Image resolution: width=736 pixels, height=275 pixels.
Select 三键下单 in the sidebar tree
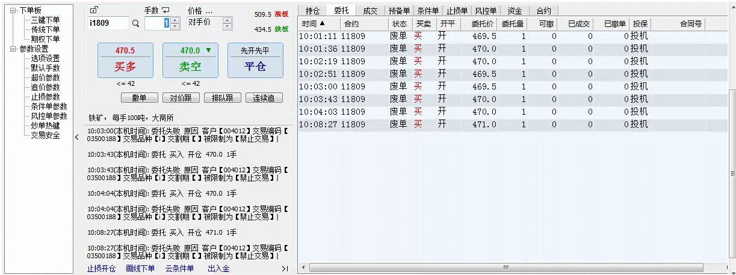click(x=45, y=20)
